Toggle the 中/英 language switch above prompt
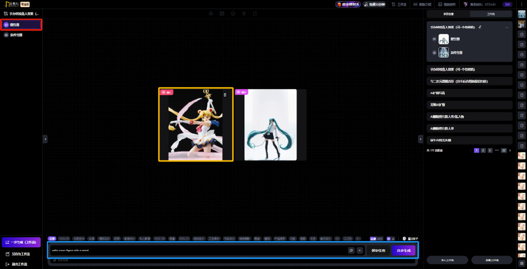 pyautogui.click(x=391, y=239)
